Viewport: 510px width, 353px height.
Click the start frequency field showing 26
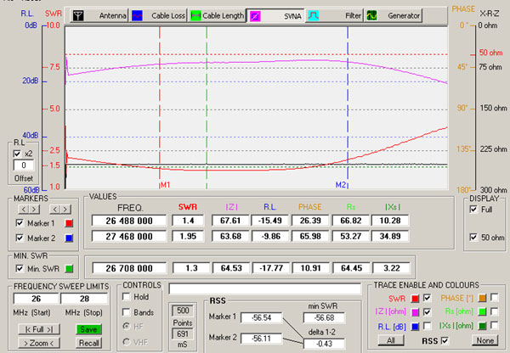click(x=36, y=299)
